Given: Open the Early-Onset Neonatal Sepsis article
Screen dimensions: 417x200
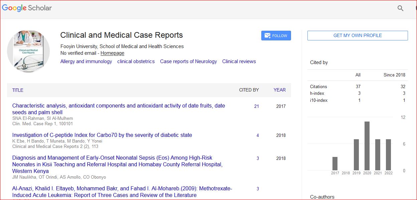Looking at the screenshot, I should point(112,158).
